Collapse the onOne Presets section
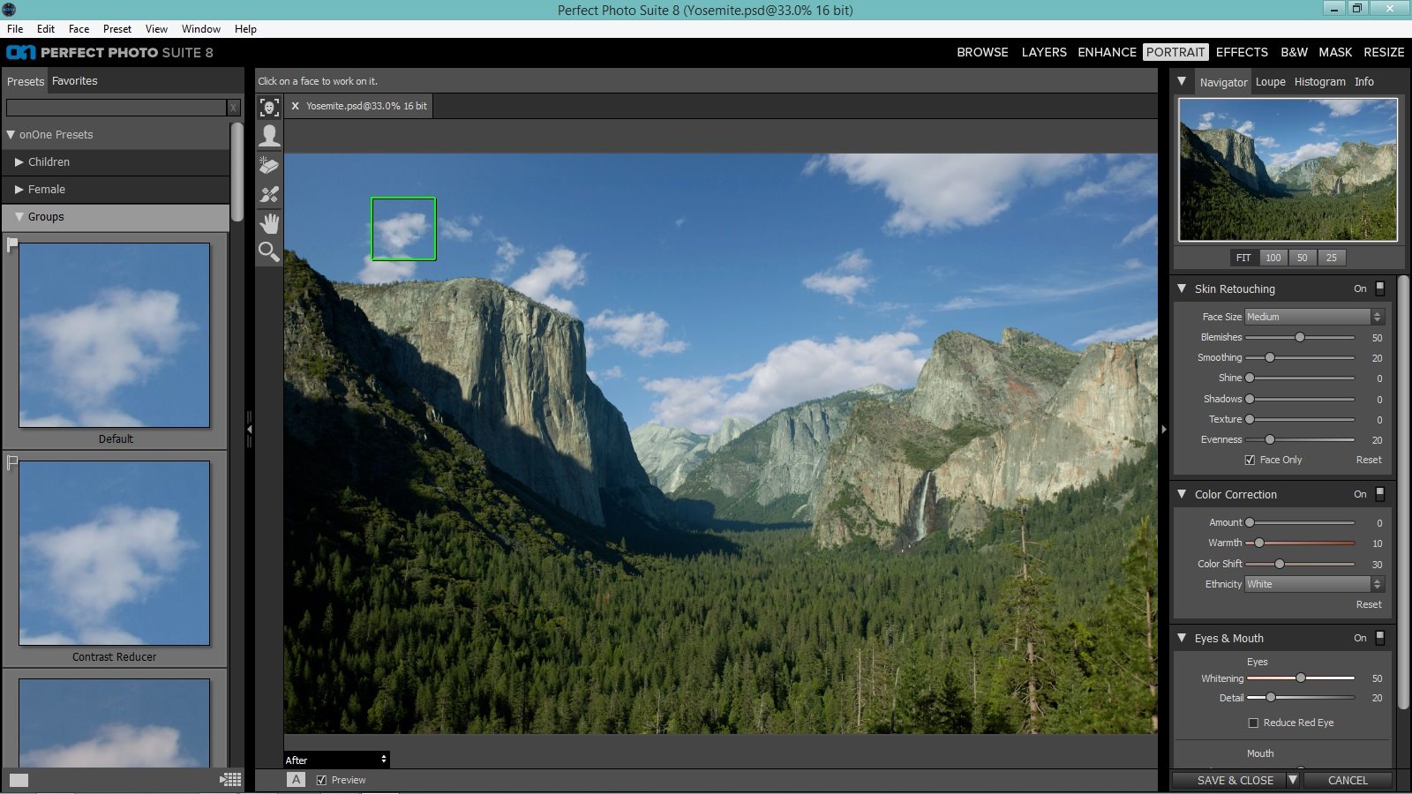This screenshot has height=794, width=1412. (x=11, y=135)
